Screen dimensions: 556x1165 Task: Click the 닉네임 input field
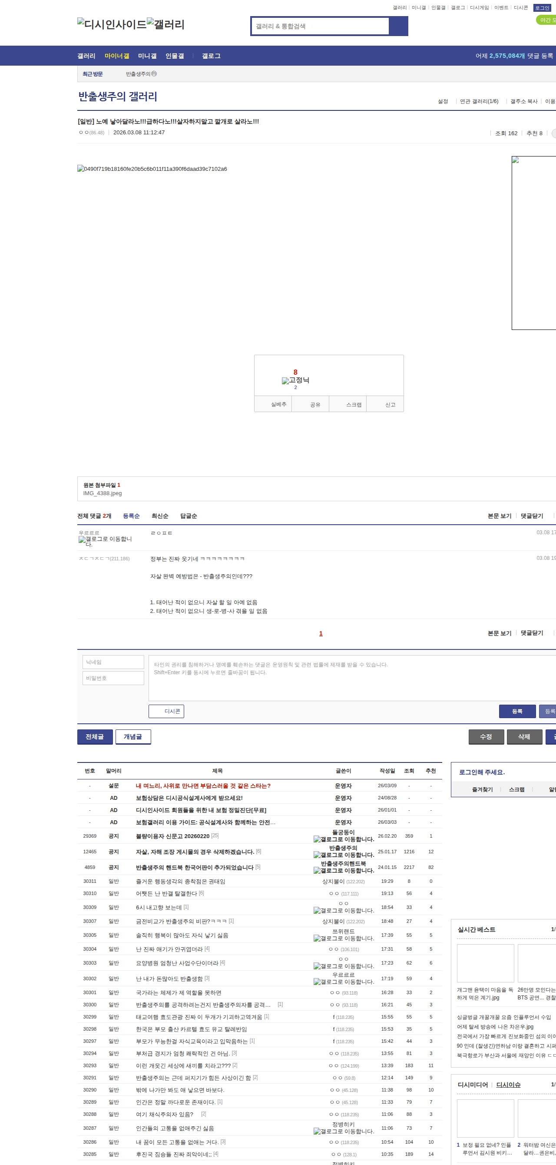[113, 662]
